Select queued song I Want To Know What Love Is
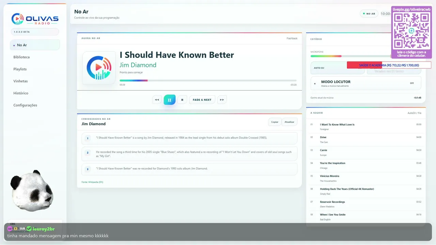 [x=366, y=127]
